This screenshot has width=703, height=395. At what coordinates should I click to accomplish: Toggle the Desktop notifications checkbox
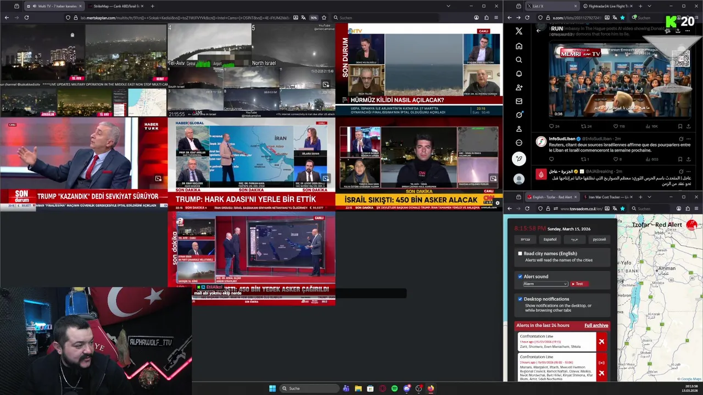pyautogui.click(x=520, y=299)
